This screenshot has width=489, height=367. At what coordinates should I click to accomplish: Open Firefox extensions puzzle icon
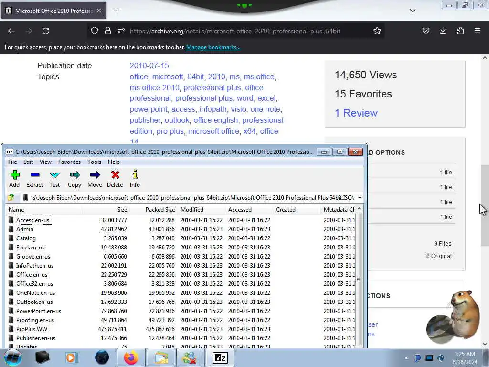coord(460,31)
